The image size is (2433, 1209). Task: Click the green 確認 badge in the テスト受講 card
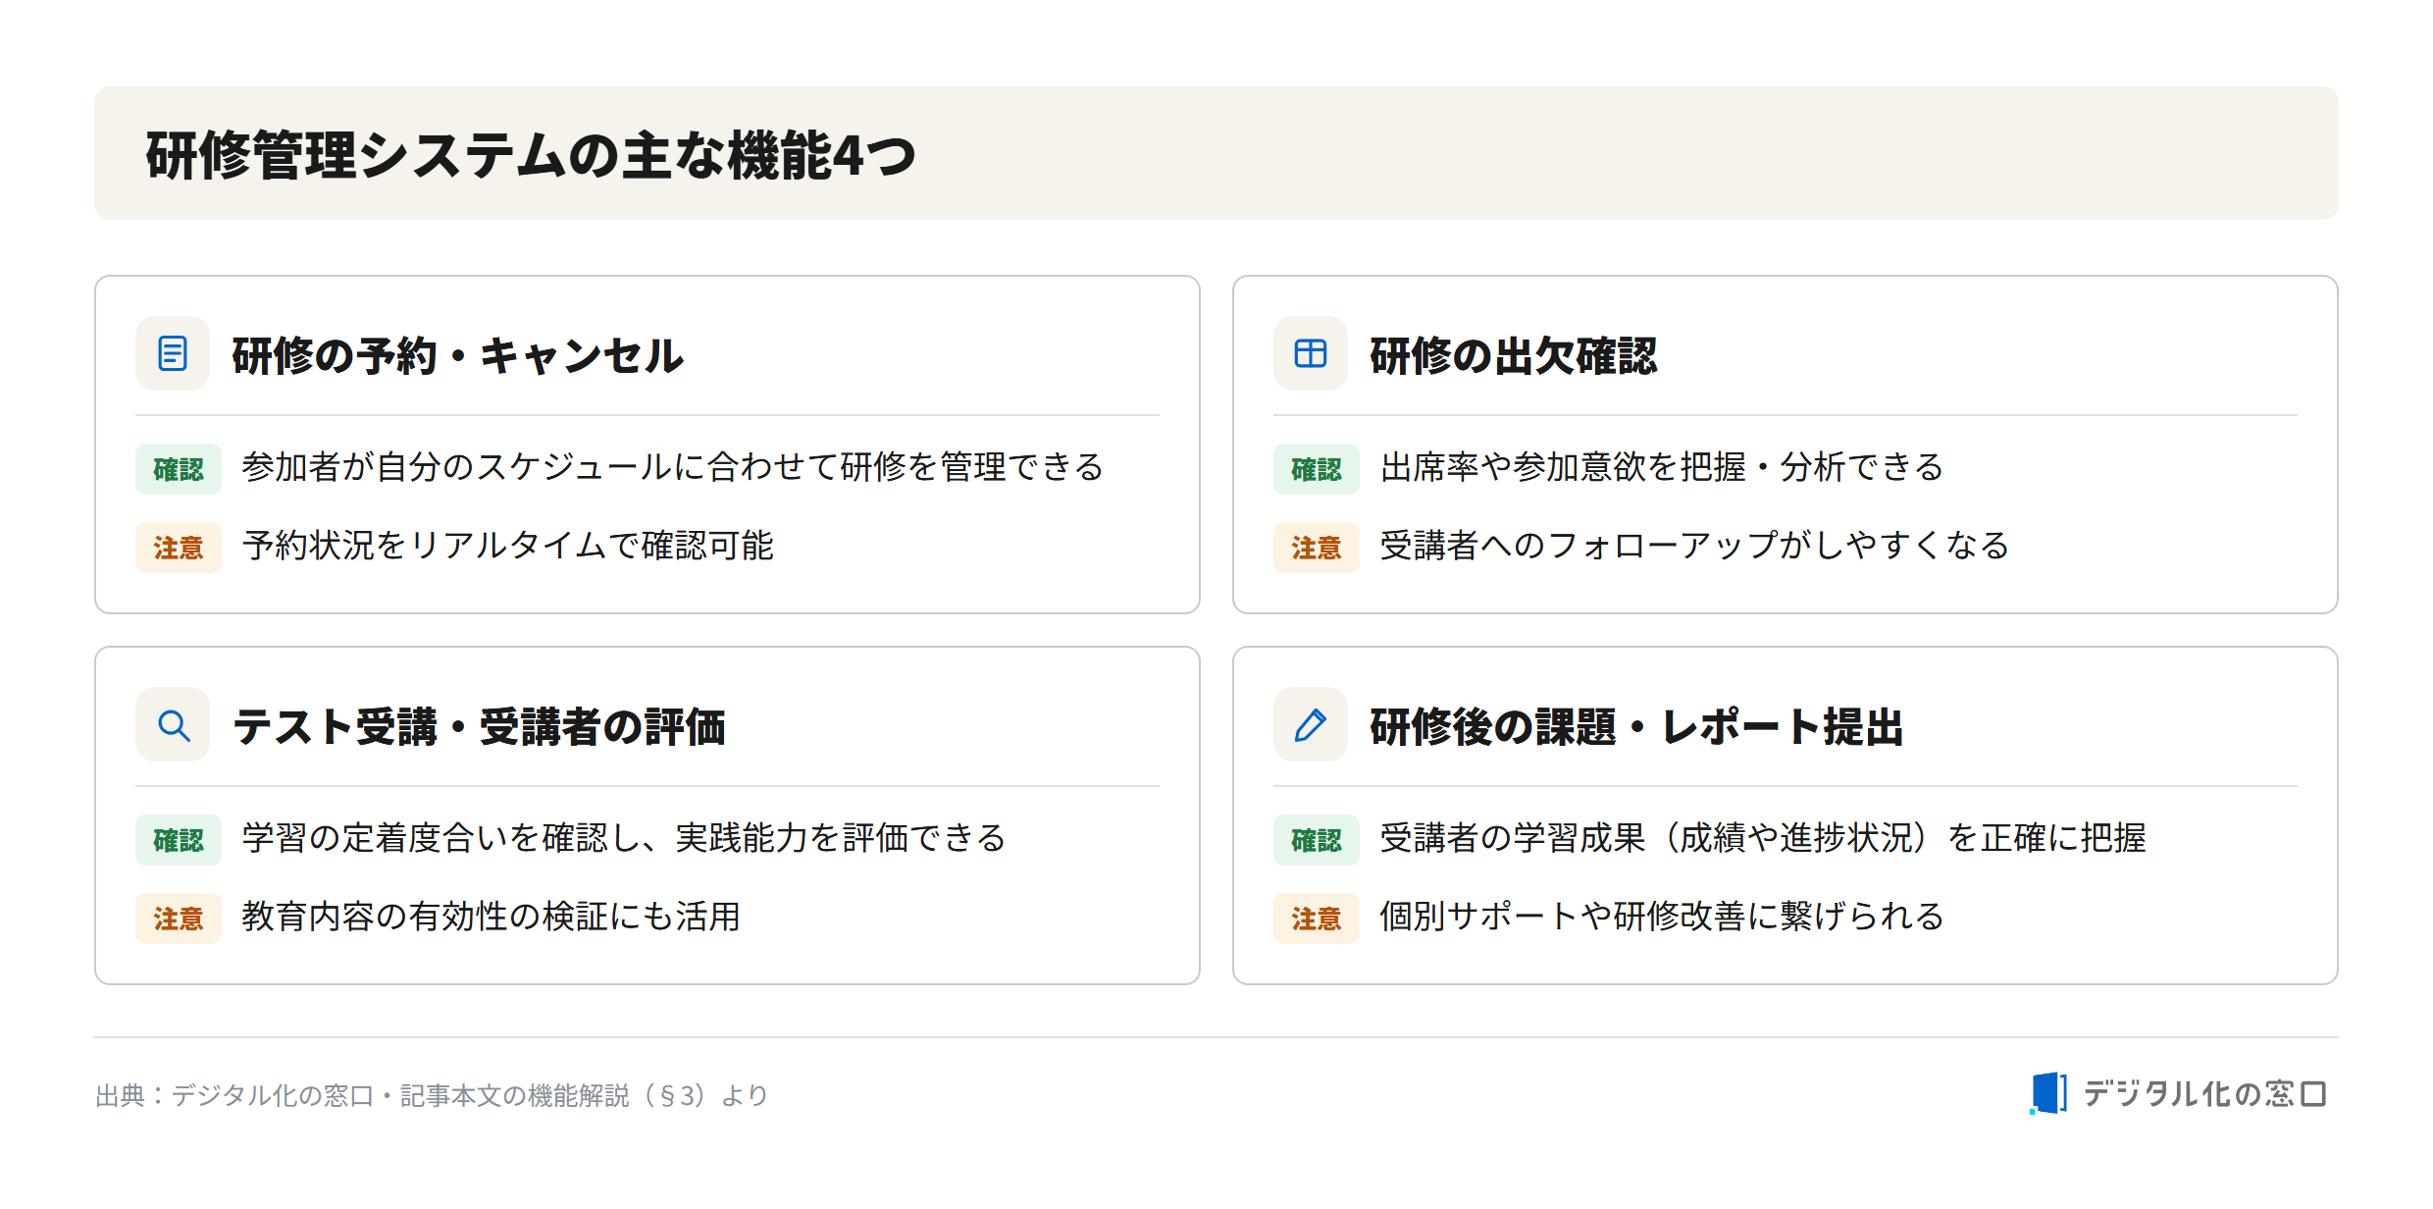179,840
